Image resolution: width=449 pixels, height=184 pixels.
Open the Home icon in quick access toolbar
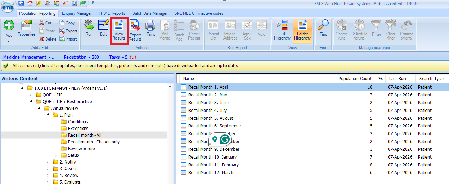click(x=30, y=3)
